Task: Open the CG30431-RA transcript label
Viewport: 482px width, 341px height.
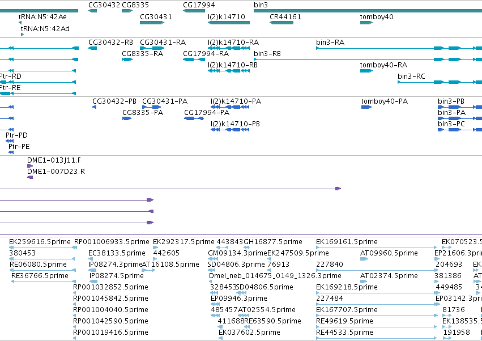Action: 163,42
